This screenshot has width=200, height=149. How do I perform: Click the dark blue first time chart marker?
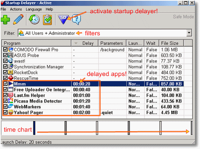point(34,128)
